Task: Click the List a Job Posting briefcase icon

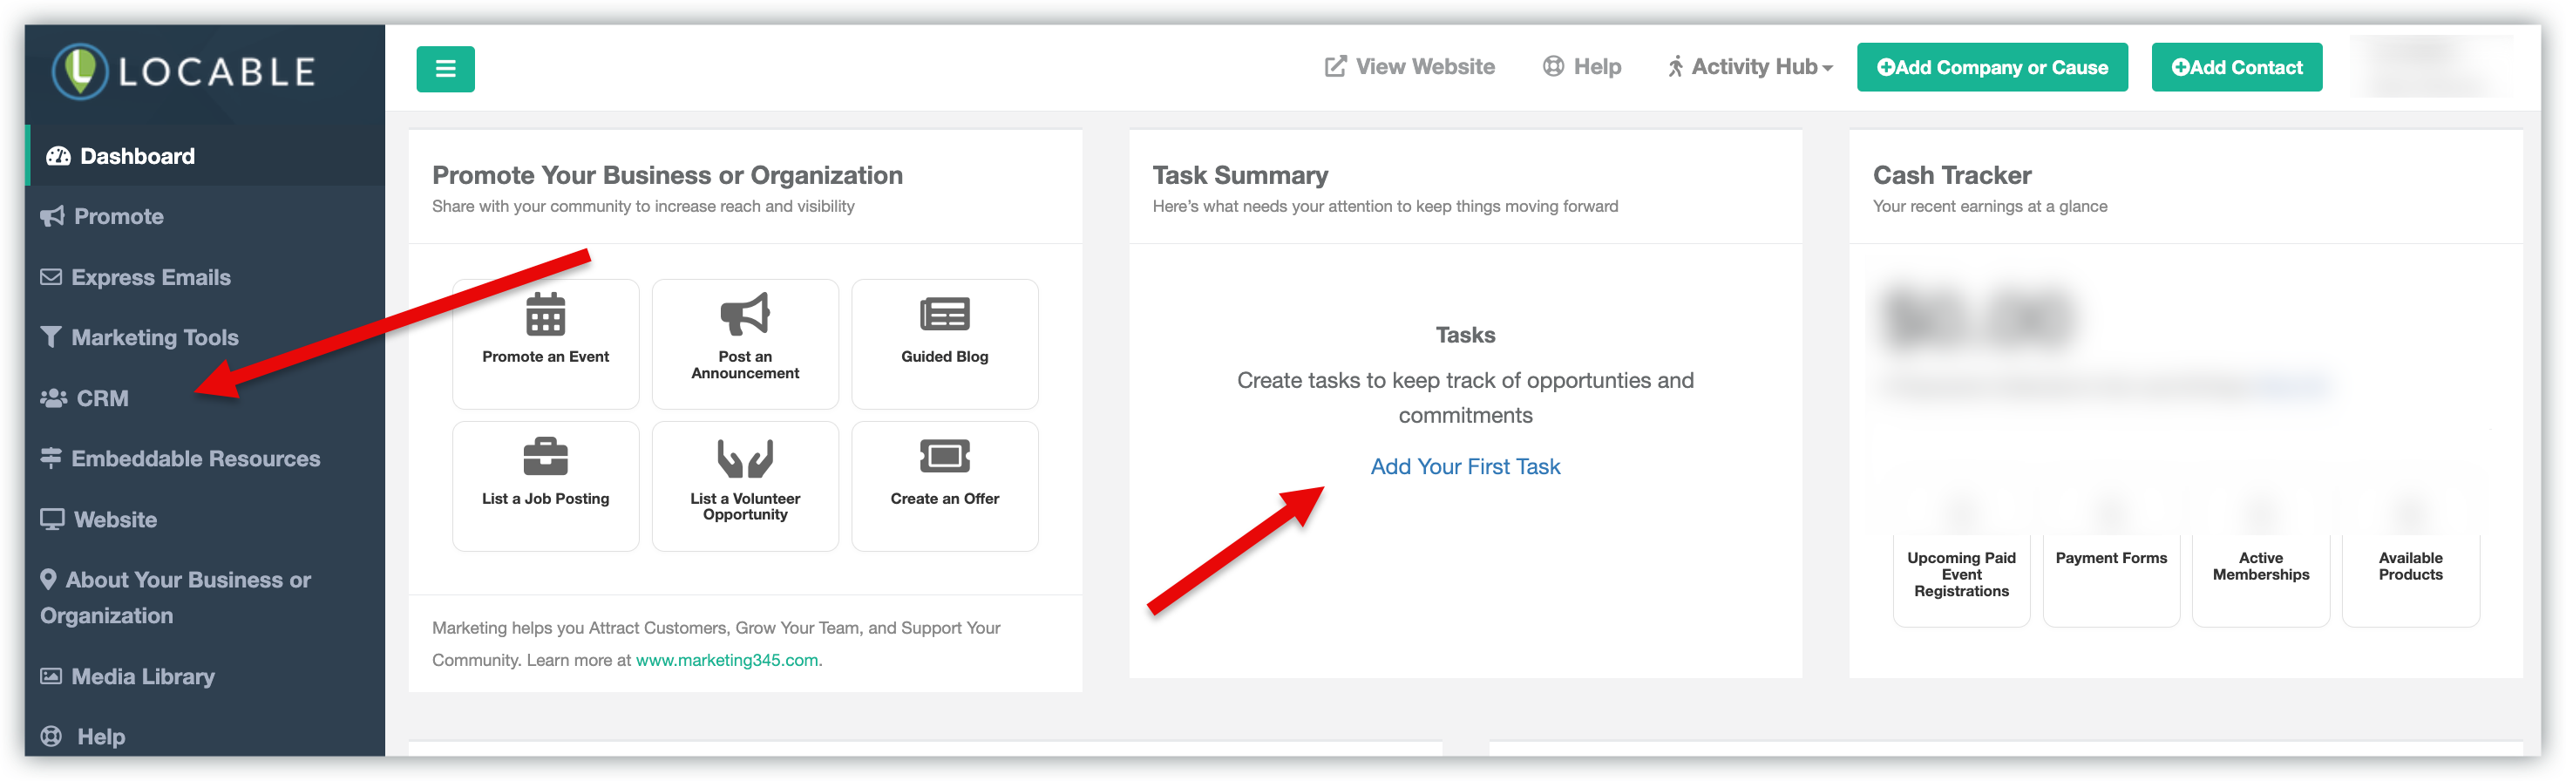Action: click(x=545, y=458)
